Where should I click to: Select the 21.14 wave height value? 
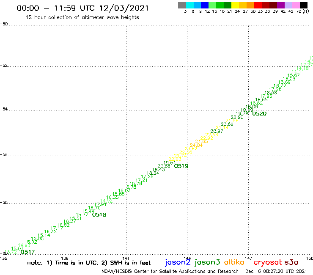pos(222,127)
